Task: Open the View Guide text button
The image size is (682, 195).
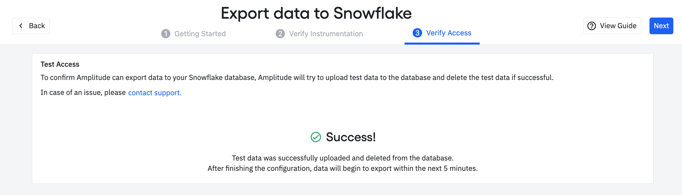Action: pyautogui.click(x=618, y=26)
